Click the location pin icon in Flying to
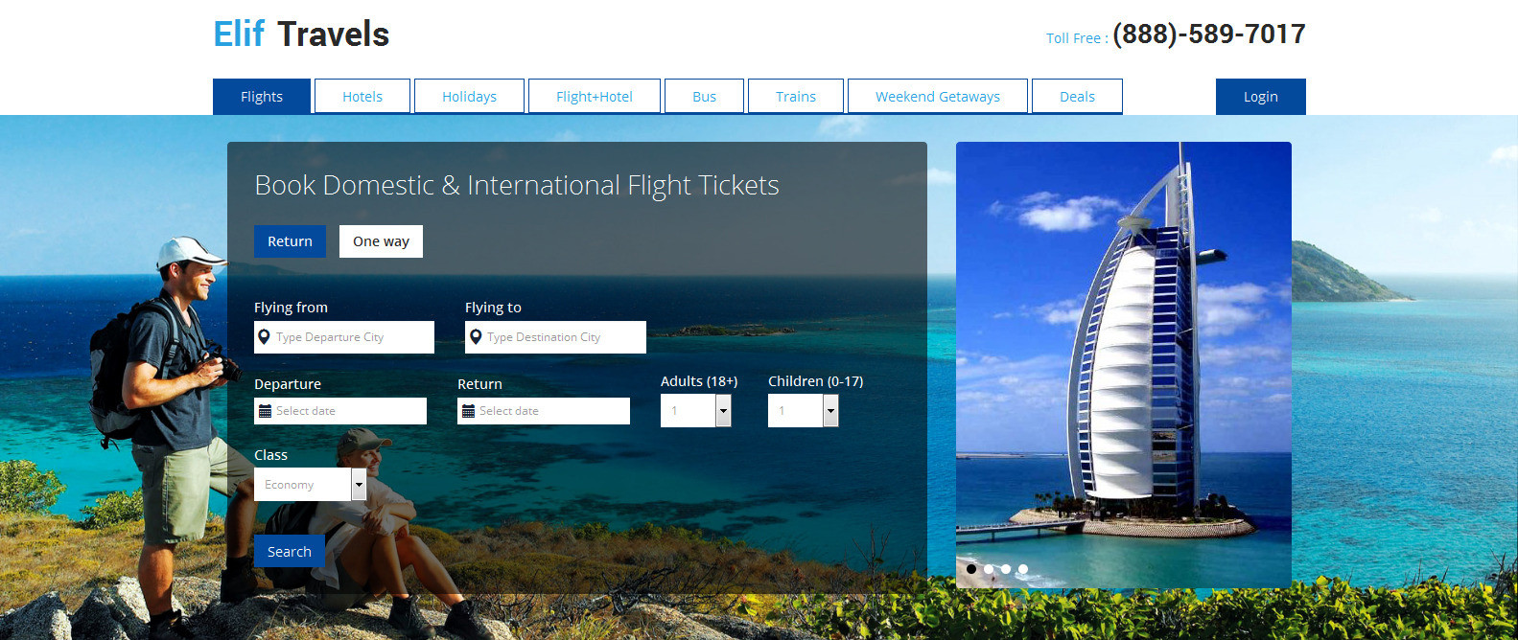1518x640 pixels. 475,337
